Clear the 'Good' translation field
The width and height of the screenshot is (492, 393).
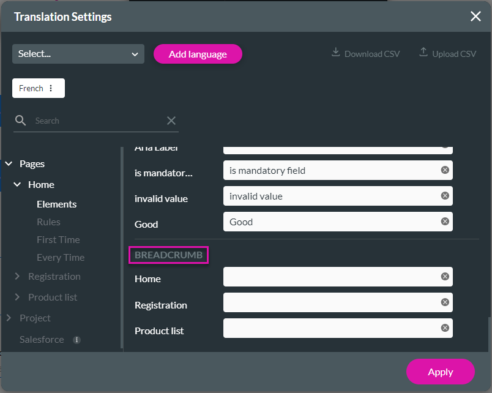[x=445, y=222]
